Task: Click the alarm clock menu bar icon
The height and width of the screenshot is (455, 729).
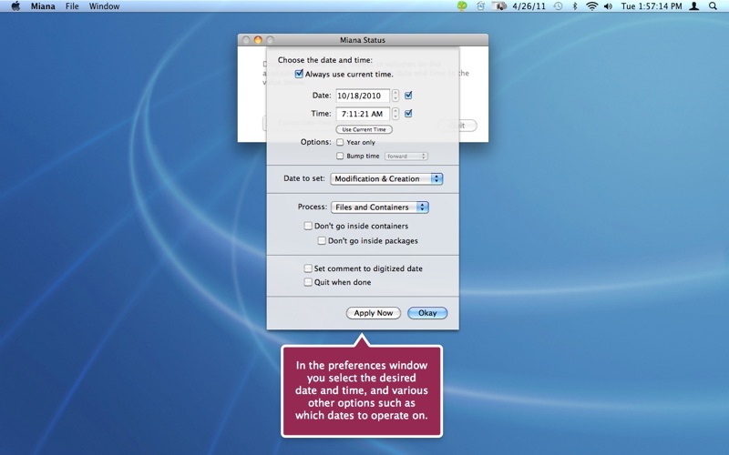Action: tap(481, 6)
